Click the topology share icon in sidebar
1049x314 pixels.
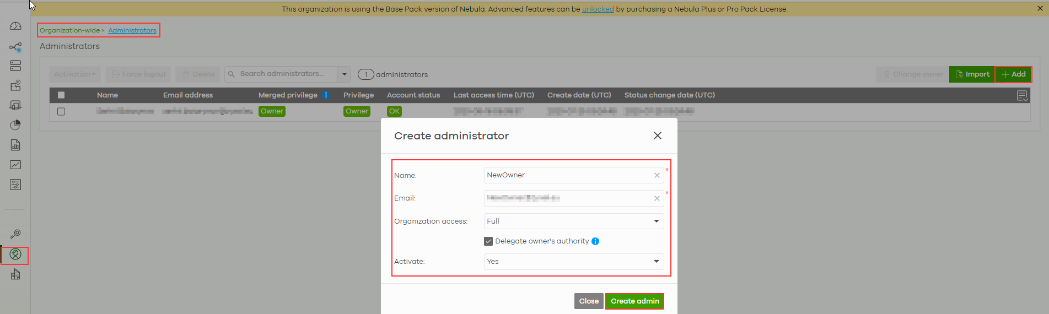(x=15, y=47)
